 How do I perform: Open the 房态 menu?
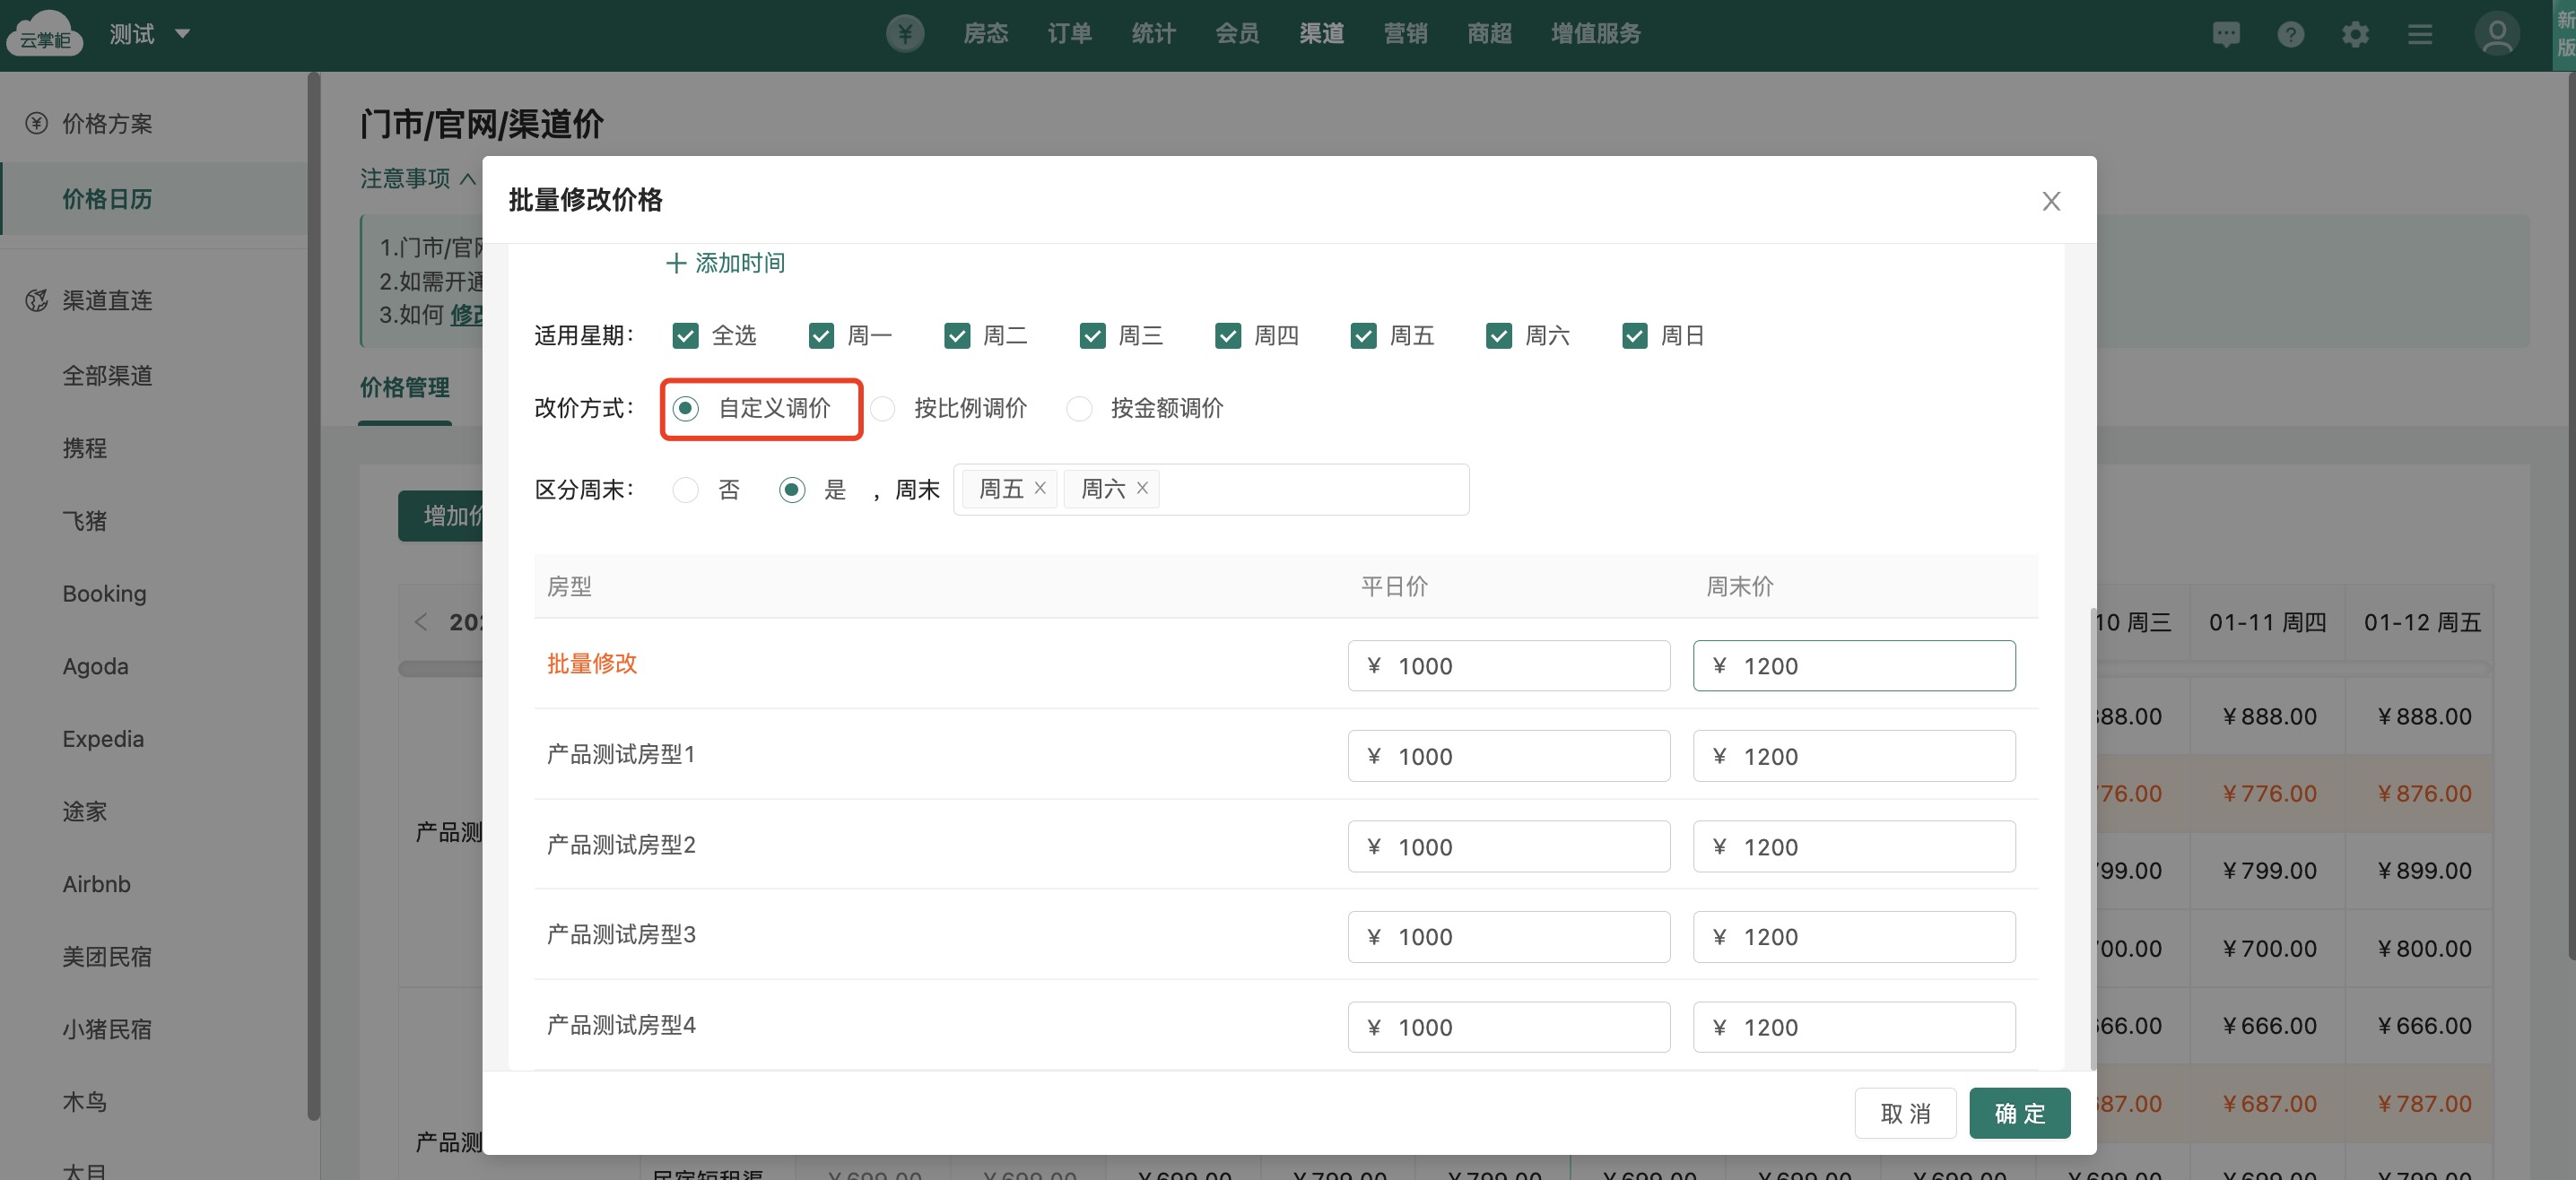click(985, 34)
